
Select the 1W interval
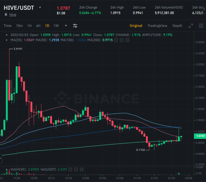click(x=56, y=26)
